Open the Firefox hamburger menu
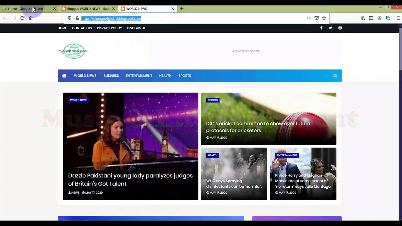The width and height of the screenshot is (402, 226). pos(399,18)
